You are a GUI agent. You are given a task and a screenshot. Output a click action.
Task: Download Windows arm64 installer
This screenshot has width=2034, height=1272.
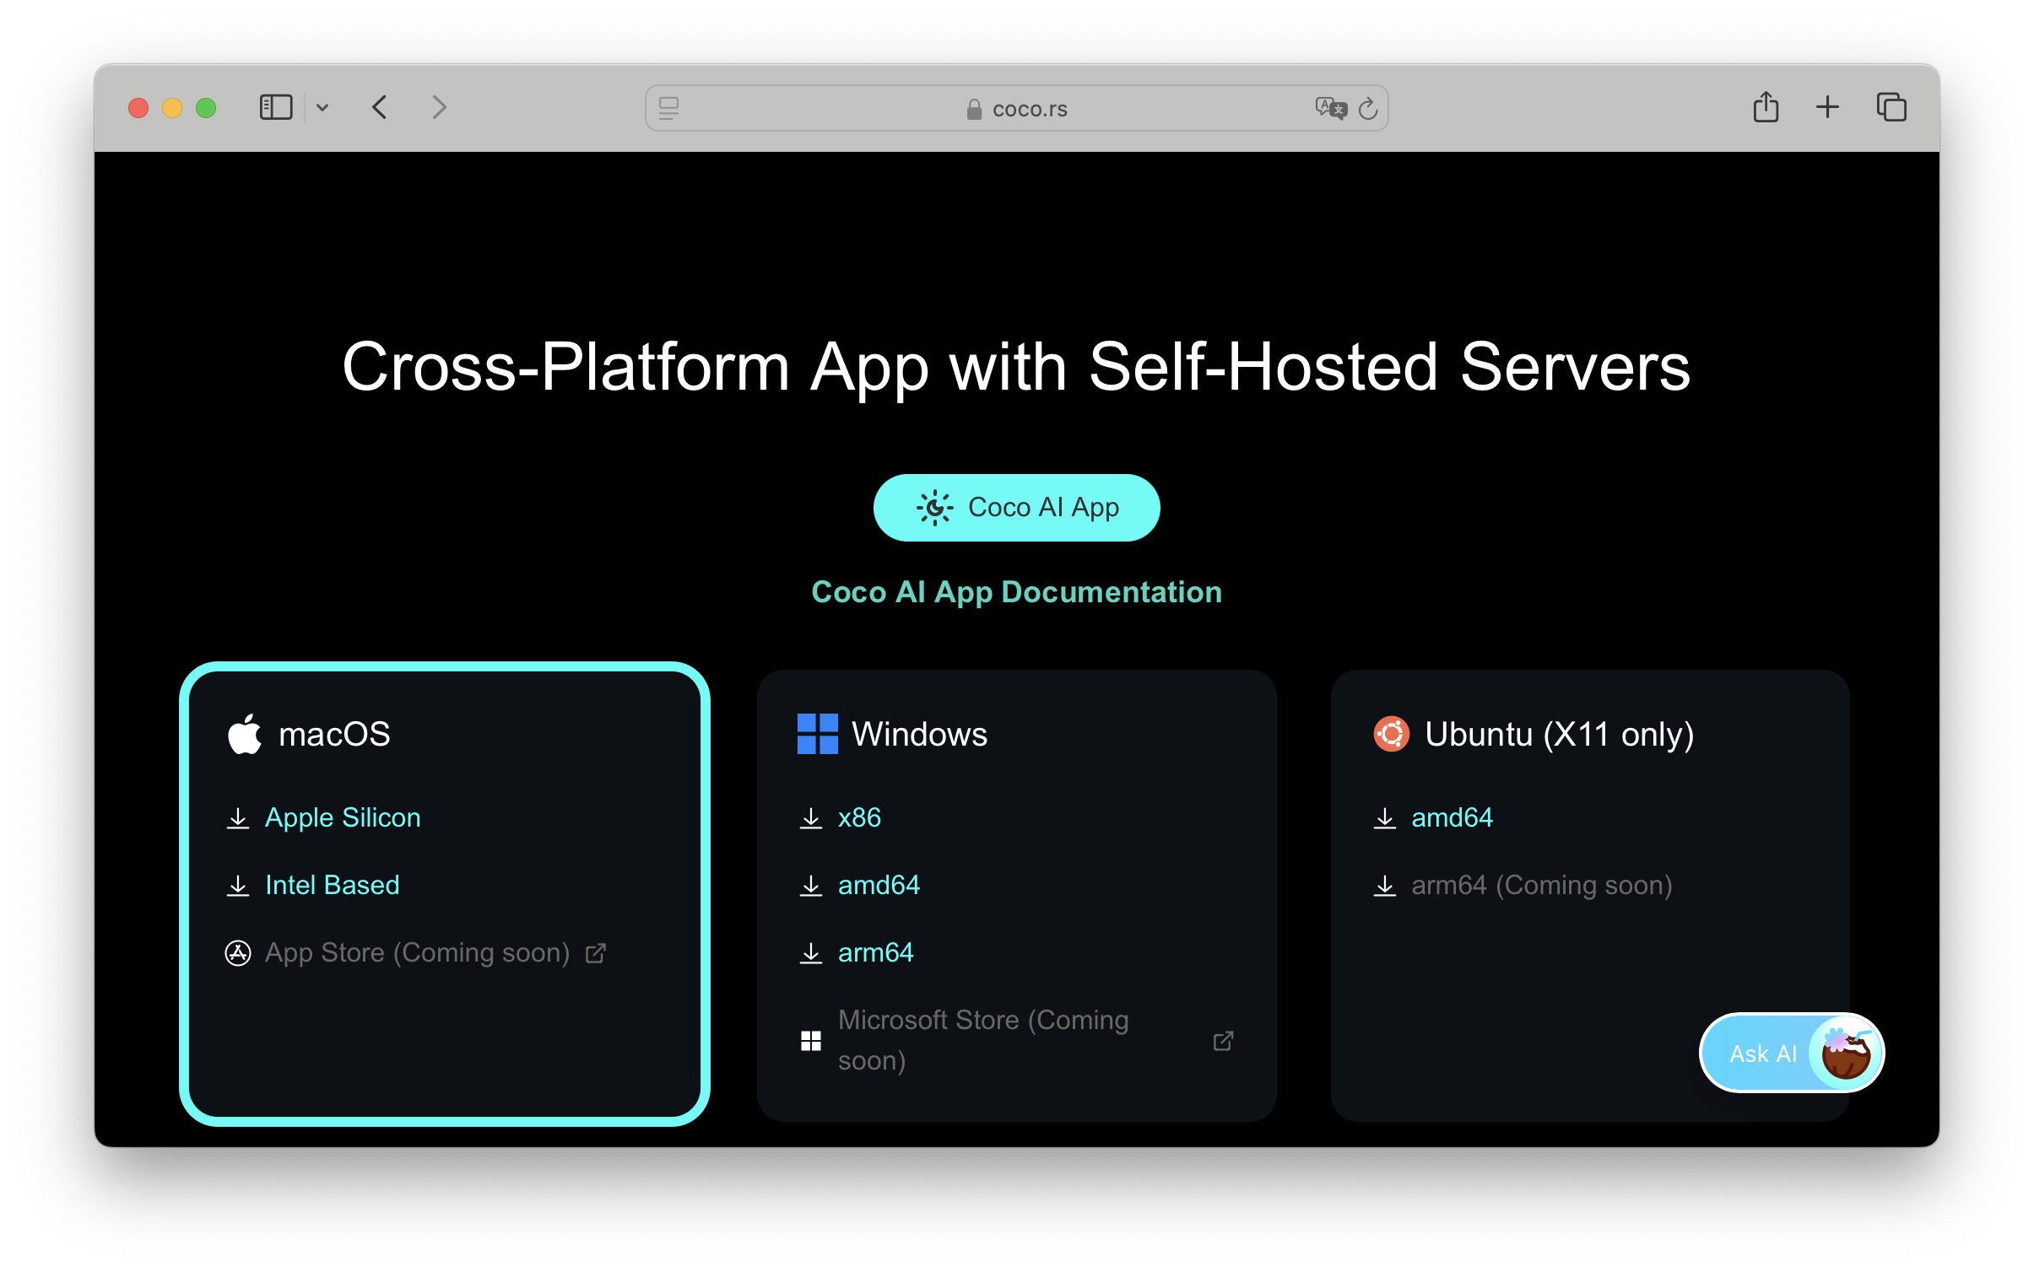(875, 952)
